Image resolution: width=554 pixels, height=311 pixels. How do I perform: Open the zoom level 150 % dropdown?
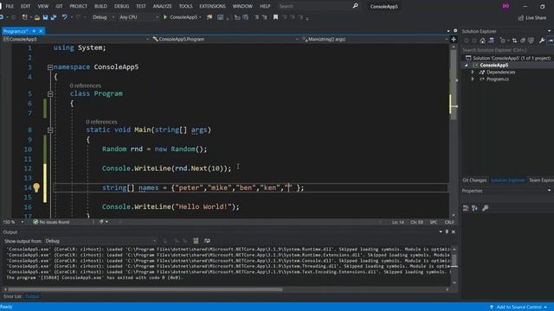[x=13, y=222]
